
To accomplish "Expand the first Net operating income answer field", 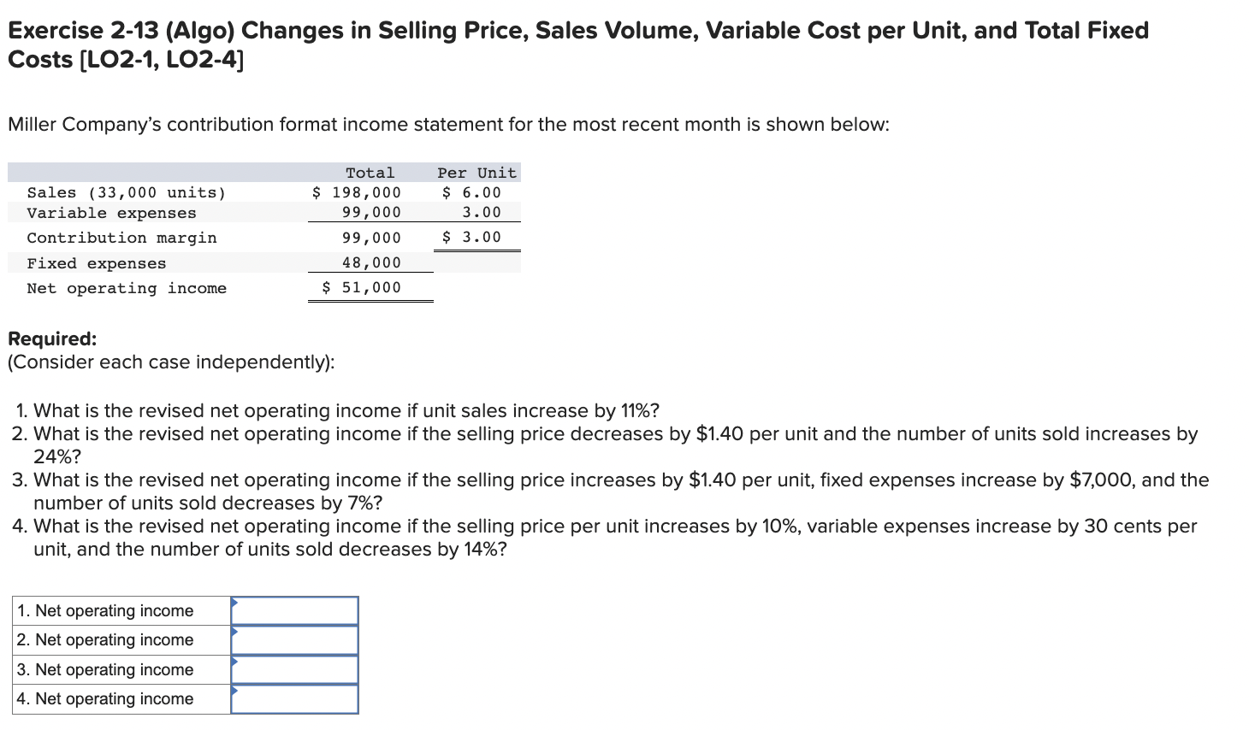I will click(x=295, y=609).
